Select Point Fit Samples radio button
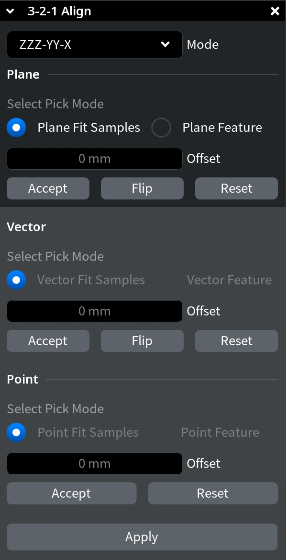Viewport: 287px width, 560px height. (16, 432)
